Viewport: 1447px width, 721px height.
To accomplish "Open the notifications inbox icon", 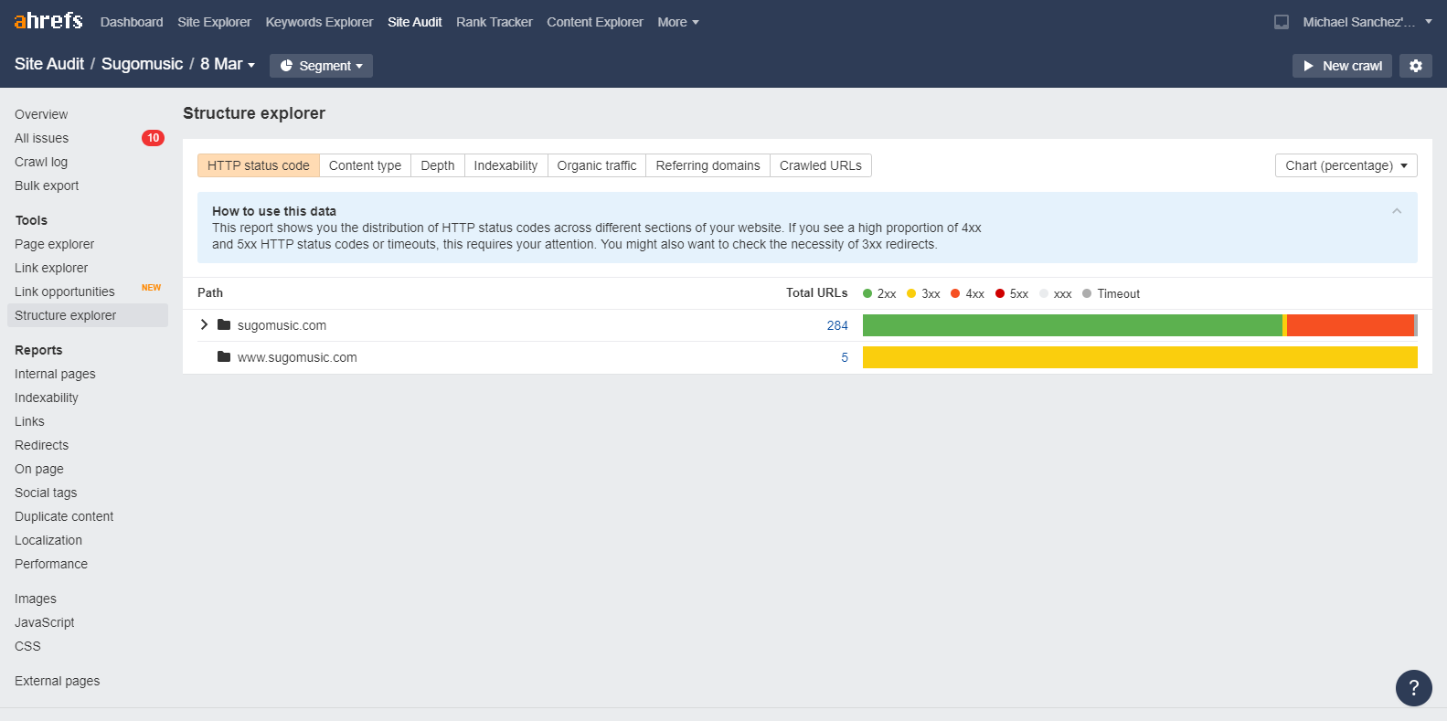I will point(1282,22).
